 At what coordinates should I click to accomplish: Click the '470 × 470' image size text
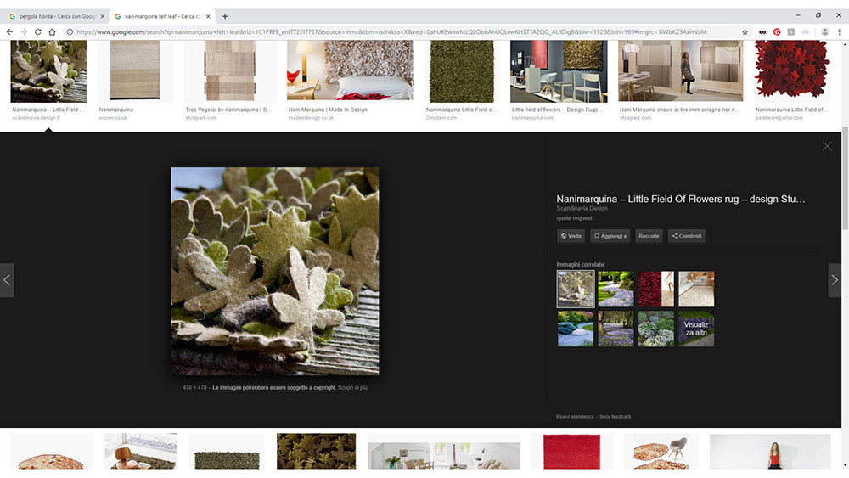pos(194,388)
